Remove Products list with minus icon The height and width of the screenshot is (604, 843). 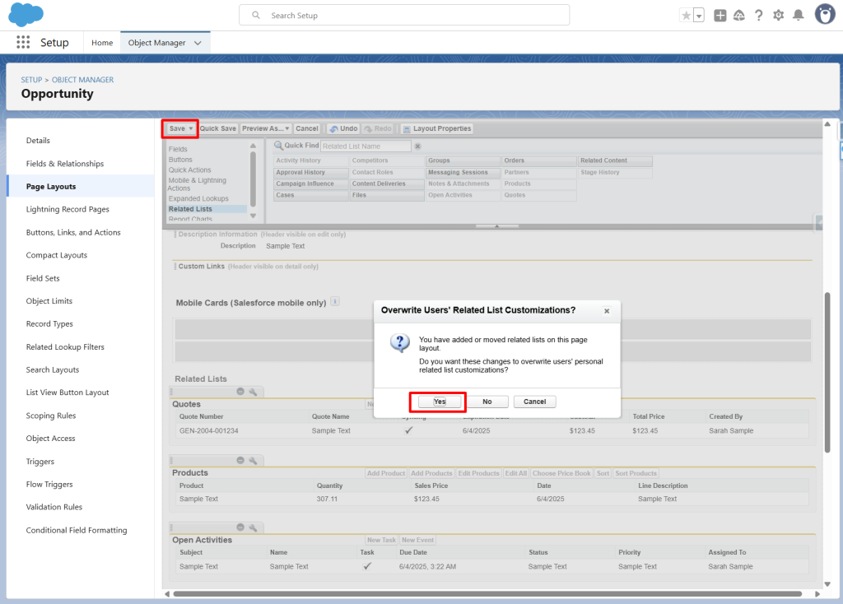tap(240, 461)
